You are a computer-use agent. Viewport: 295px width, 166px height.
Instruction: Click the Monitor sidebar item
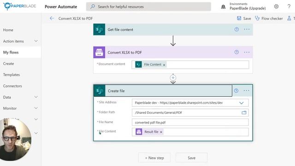10,108
